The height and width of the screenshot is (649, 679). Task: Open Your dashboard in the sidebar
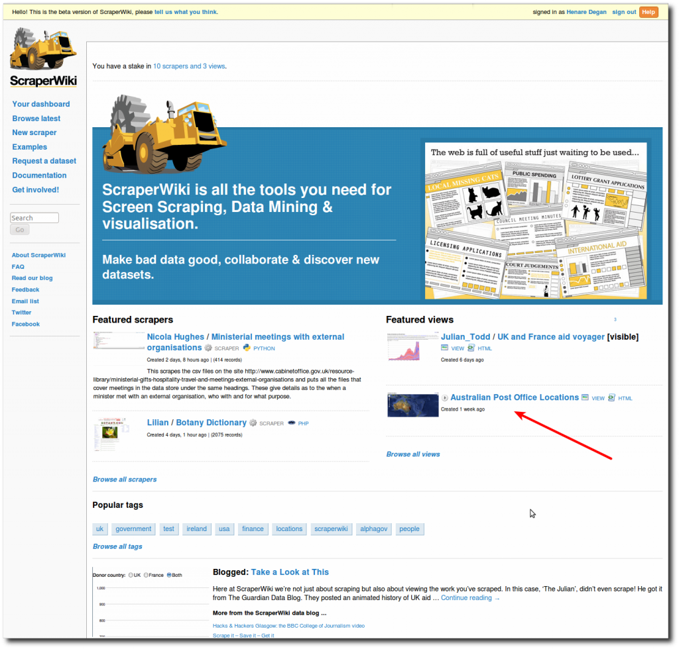coord(40,104)
